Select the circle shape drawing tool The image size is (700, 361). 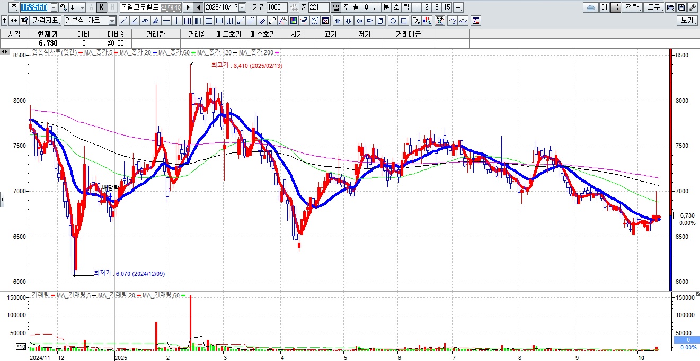coord(393,21)
